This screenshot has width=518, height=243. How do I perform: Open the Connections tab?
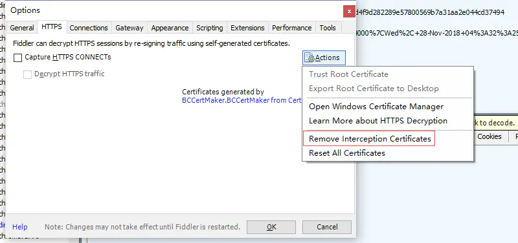pos(89,28)
